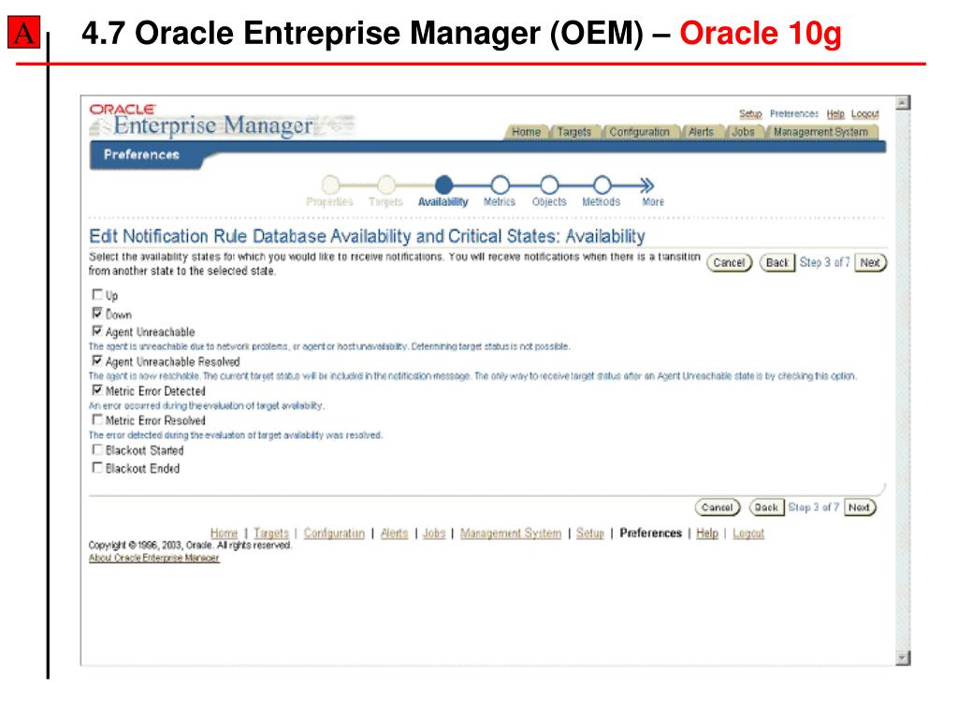The height and width of the screenshot is (719, 958).
Task: Jump to the Objects step circle
Action: (x=549, y=184)
